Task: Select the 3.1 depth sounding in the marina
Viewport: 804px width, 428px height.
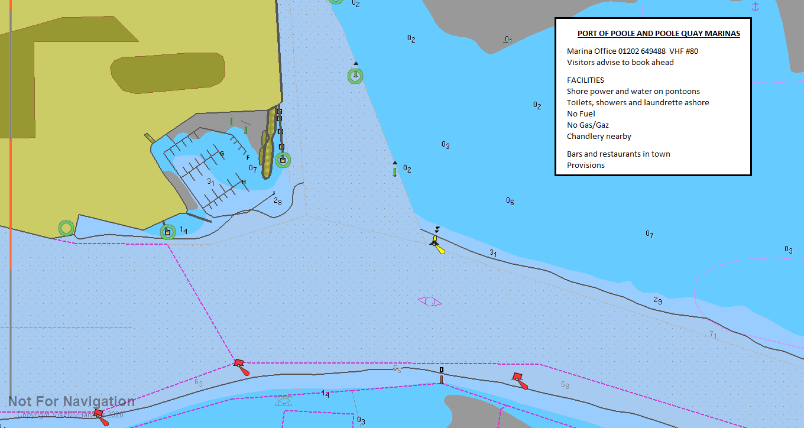Action: [x=210, y=182]
